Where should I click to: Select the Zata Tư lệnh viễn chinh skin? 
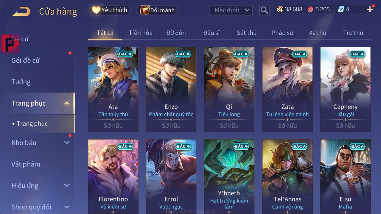click(x=287, y=90)
